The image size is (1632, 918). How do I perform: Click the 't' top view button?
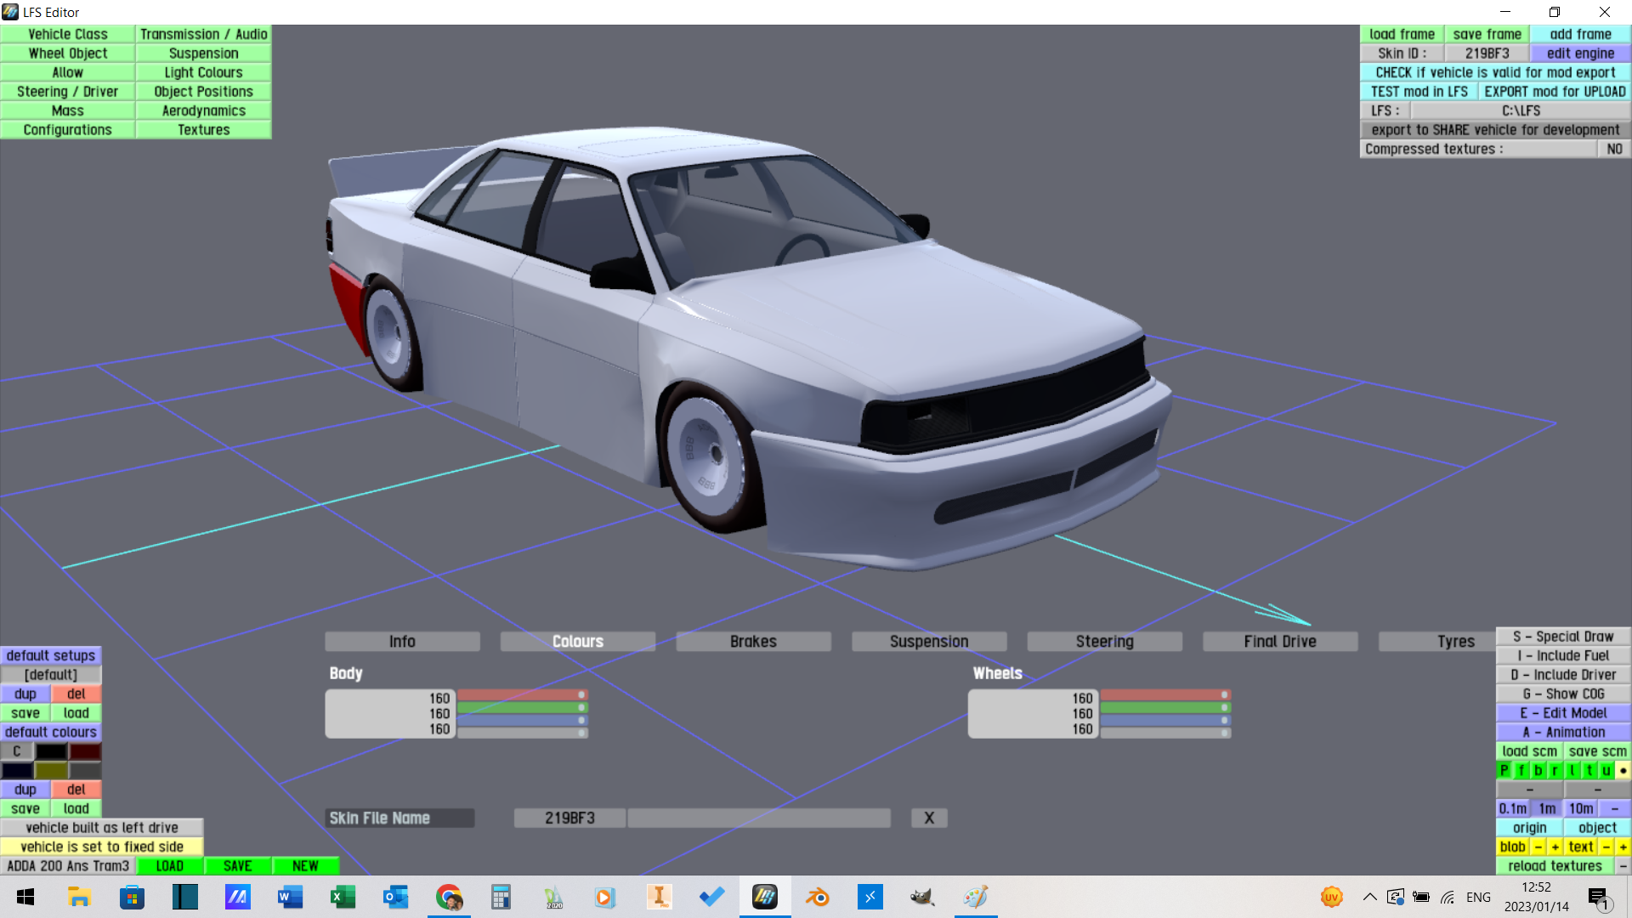click(1589, 770)
